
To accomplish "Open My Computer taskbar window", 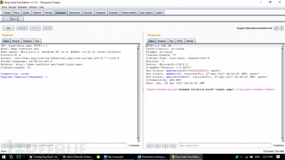I will (119, 157).
